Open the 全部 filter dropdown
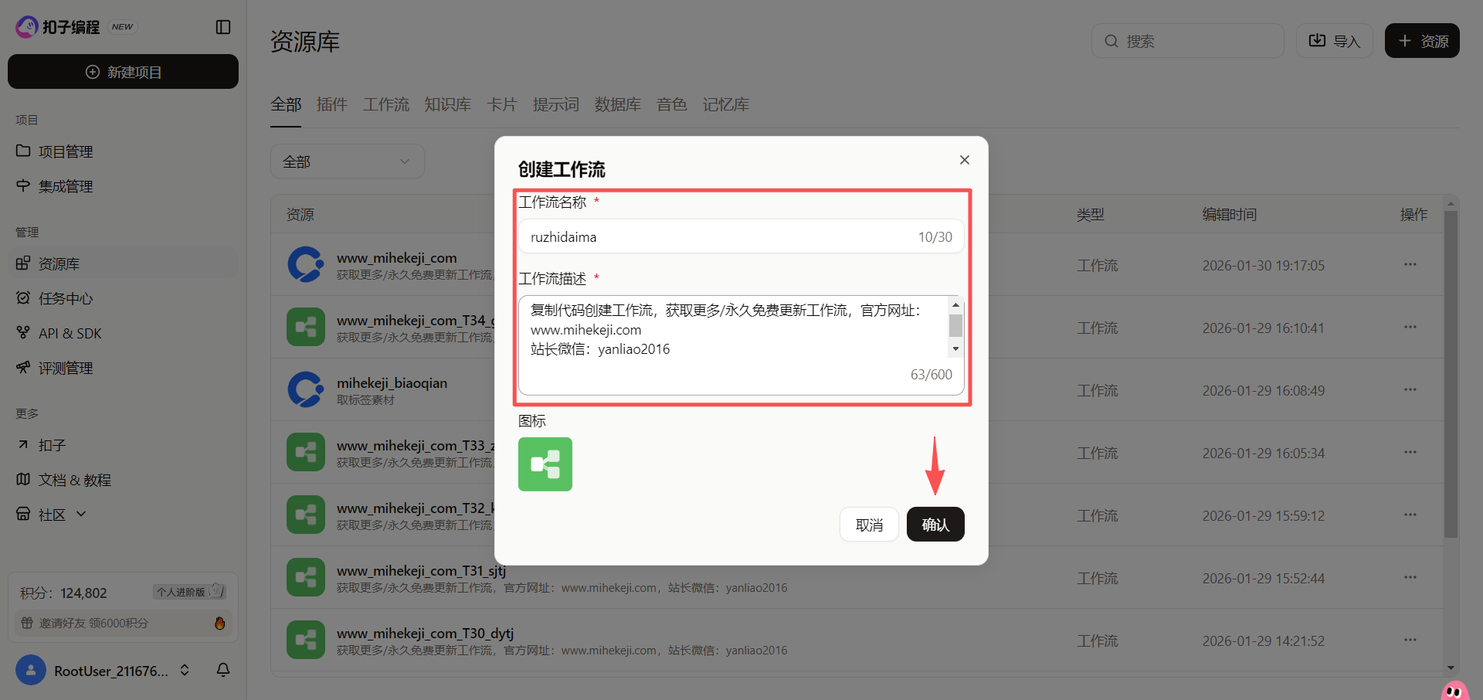Image resolution: width=1483 pixels, height=700 pixels. click(x=347, y=161)
